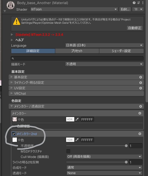Switch to the プリセット tab
This screenshot has height=176, width=148.
pos(77,51)
